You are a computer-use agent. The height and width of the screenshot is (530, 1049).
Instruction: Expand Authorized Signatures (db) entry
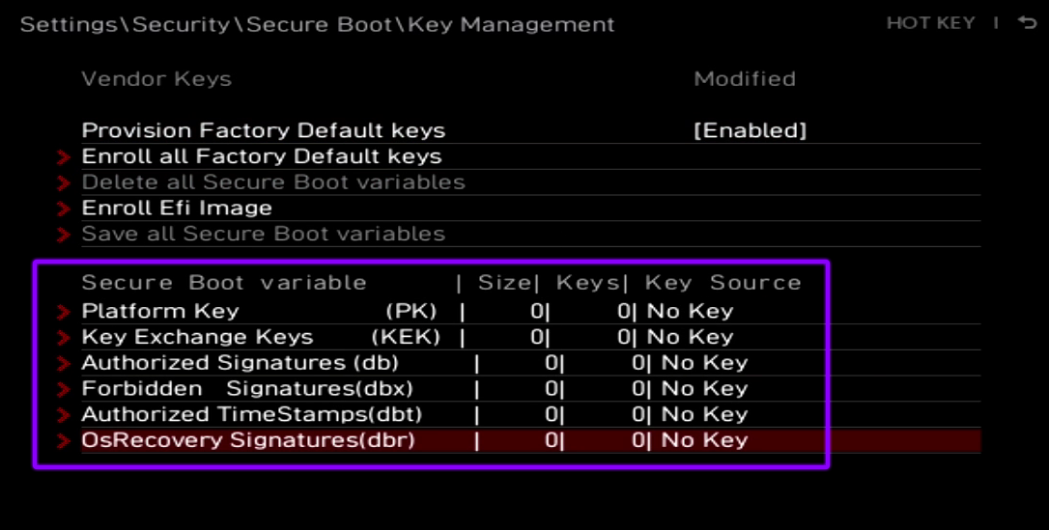pyautogui.click(x=240, y=363)
